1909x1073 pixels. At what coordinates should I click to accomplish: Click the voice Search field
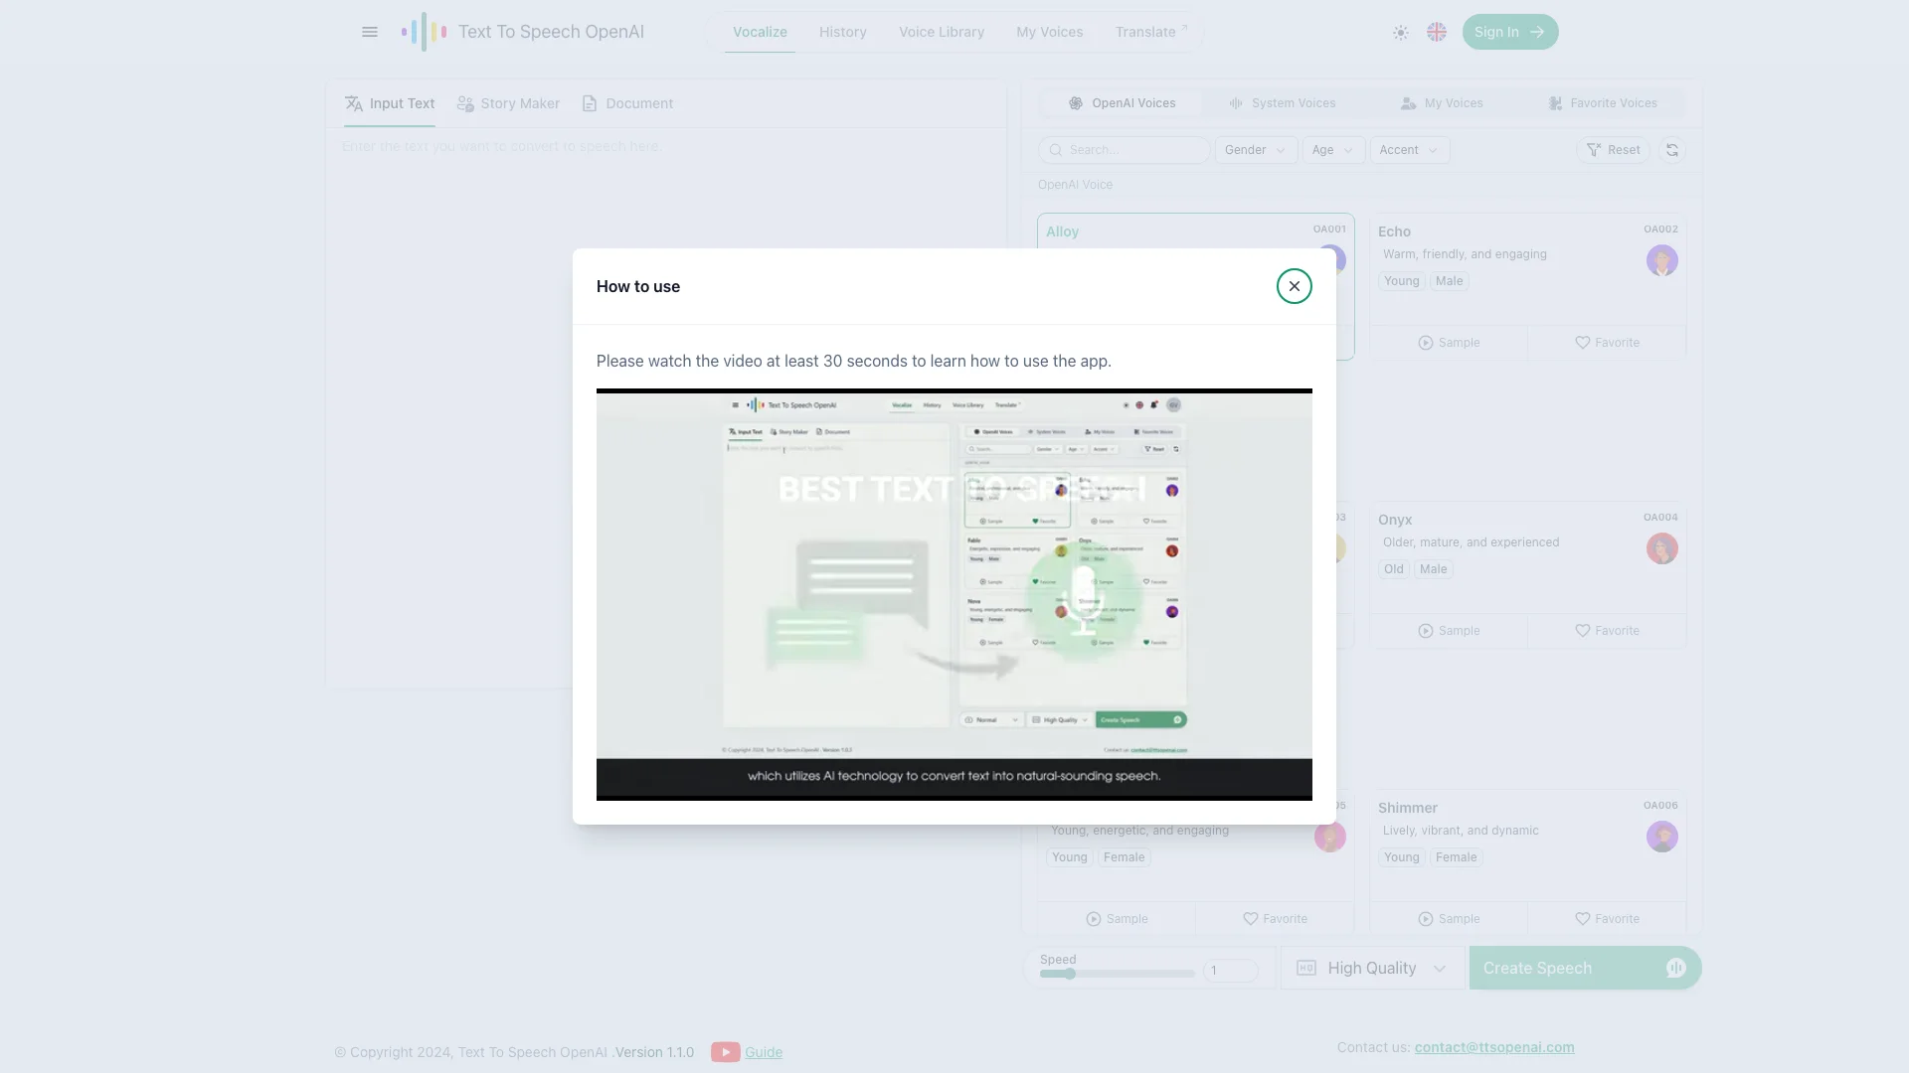pyautogui.click(x=1125, y=150)
